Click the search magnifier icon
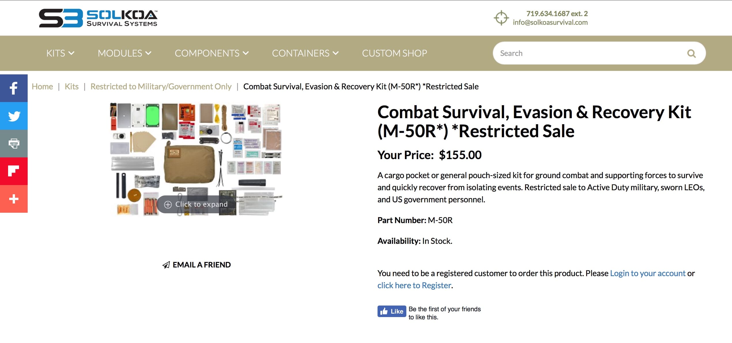Image resolution: width=732 pixels, height=343 pixels. [691, 53]
